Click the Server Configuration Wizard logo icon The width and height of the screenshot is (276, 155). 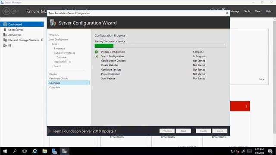(53, 23)
